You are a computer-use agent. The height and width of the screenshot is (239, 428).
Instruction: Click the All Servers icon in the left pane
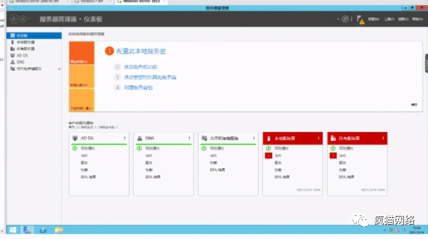pyautogui.click(x=12, y=49)
